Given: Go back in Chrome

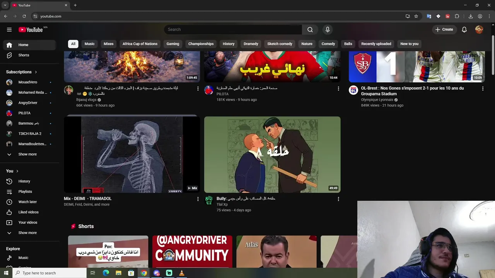Looking at the screenshot, I should (x=6, y=16).
